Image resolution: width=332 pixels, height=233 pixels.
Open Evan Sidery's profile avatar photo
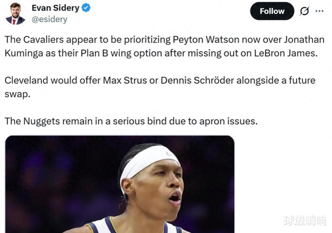[x=16, y=13]
